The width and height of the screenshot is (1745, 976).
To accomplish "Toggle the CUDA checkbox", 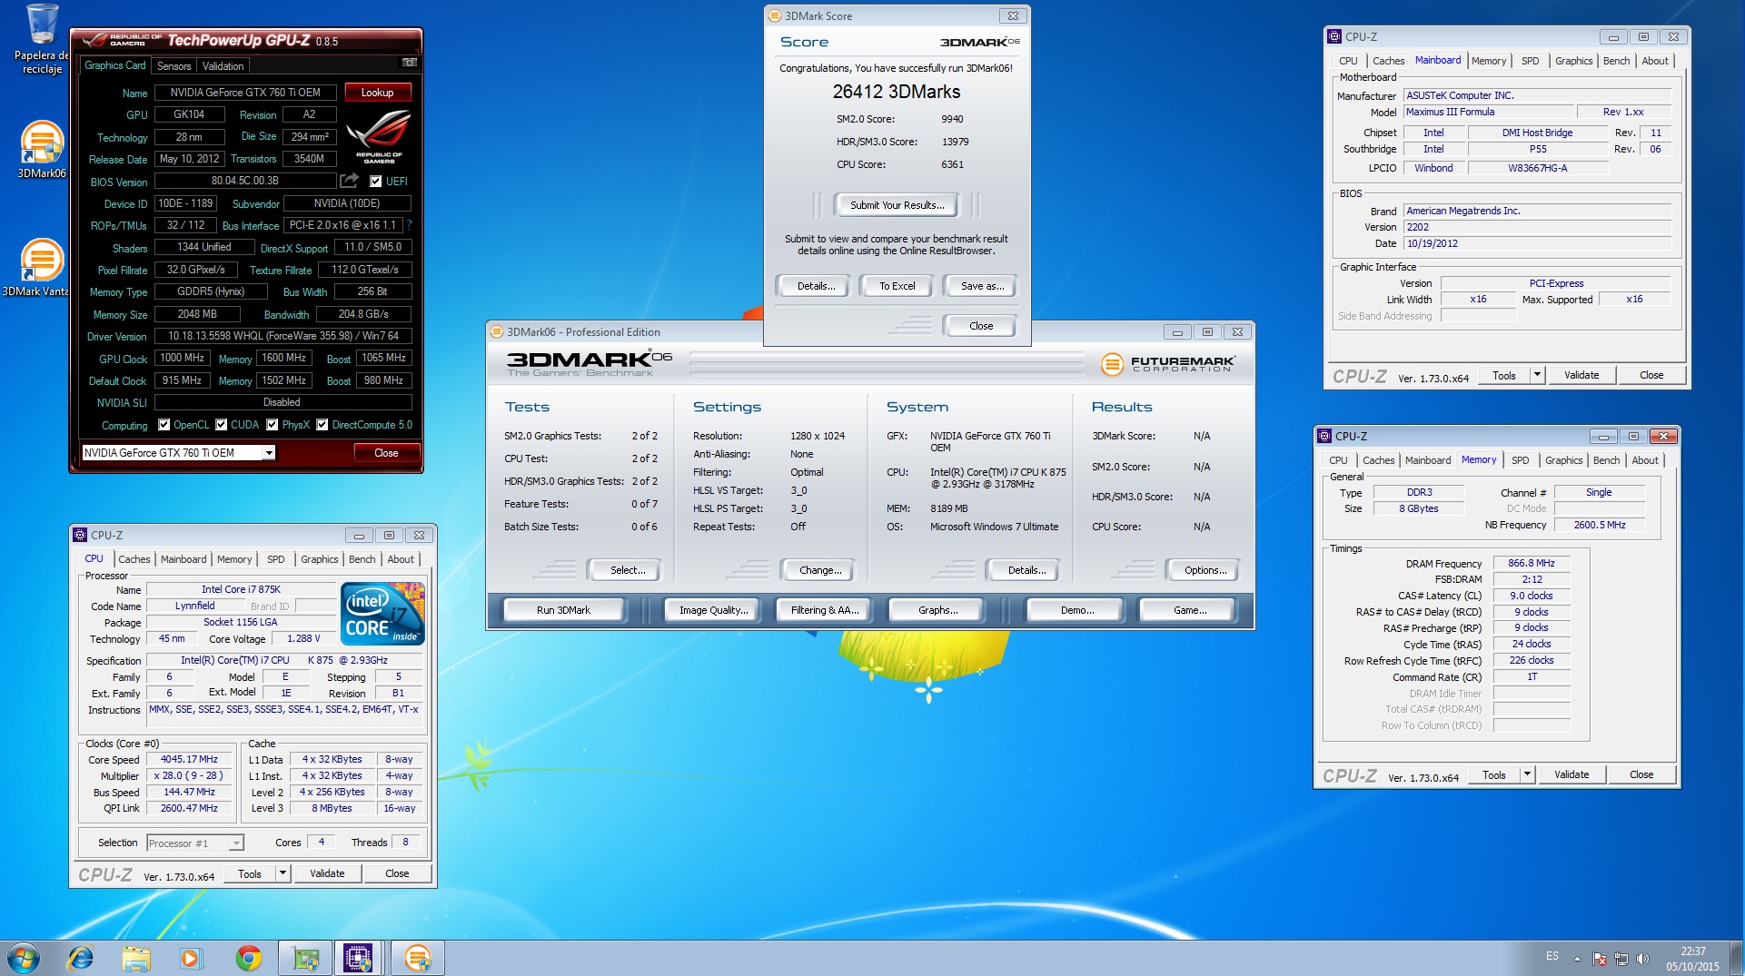I will [x=222, y=424].
